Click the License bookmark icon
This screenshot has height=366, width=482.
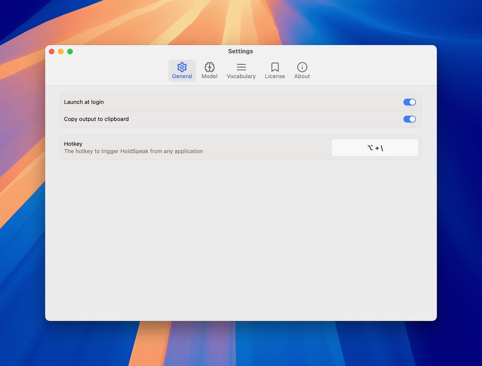pyautogui.click(x=275, y=67)
